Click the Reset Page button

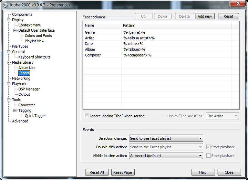[123, 172]
